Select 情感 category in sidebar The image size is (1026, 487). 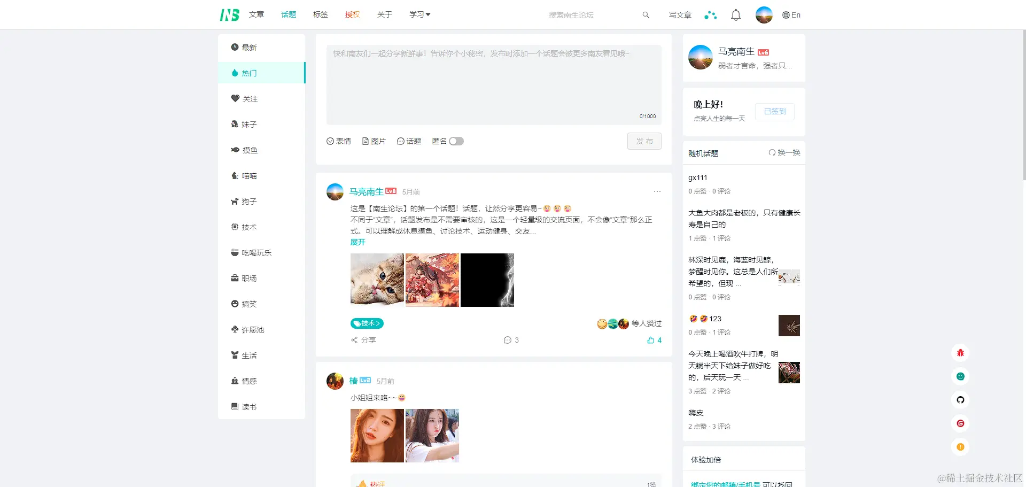pos(262,381)
